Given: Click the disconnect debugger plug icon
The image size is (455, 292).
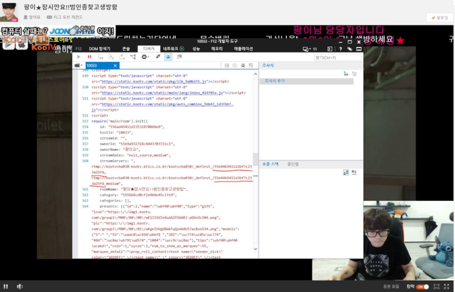Looking at the screenshot, I should 157,57.
